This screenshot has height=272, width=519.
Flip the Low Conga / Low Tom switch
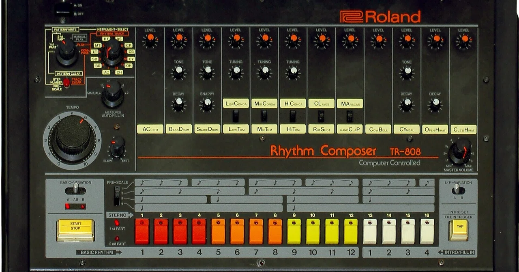click(x=236, y=117)
